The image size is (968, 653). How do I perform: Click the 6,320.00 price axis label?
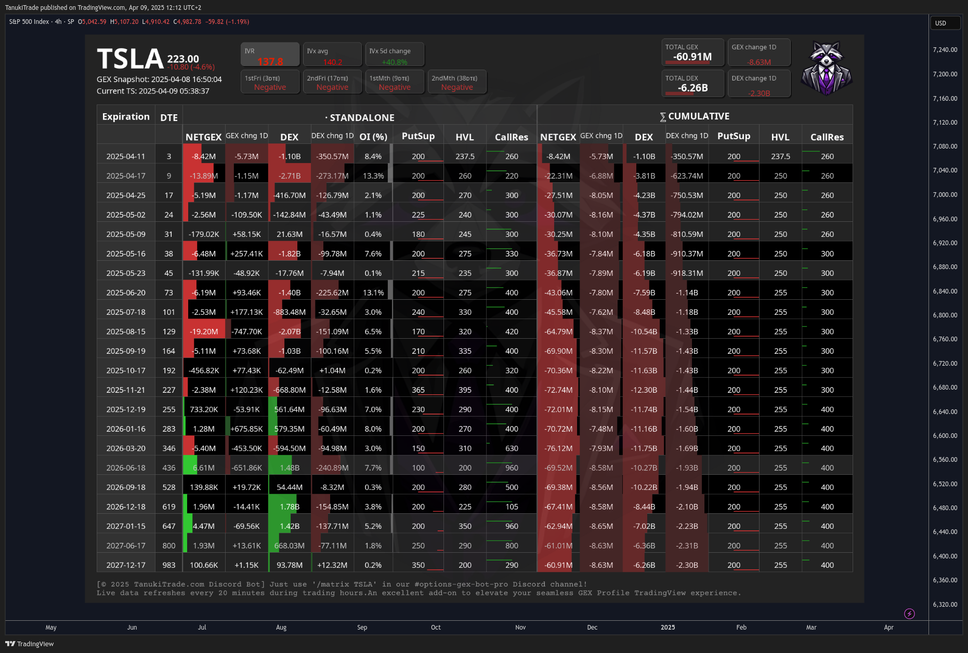pos(945,604)
